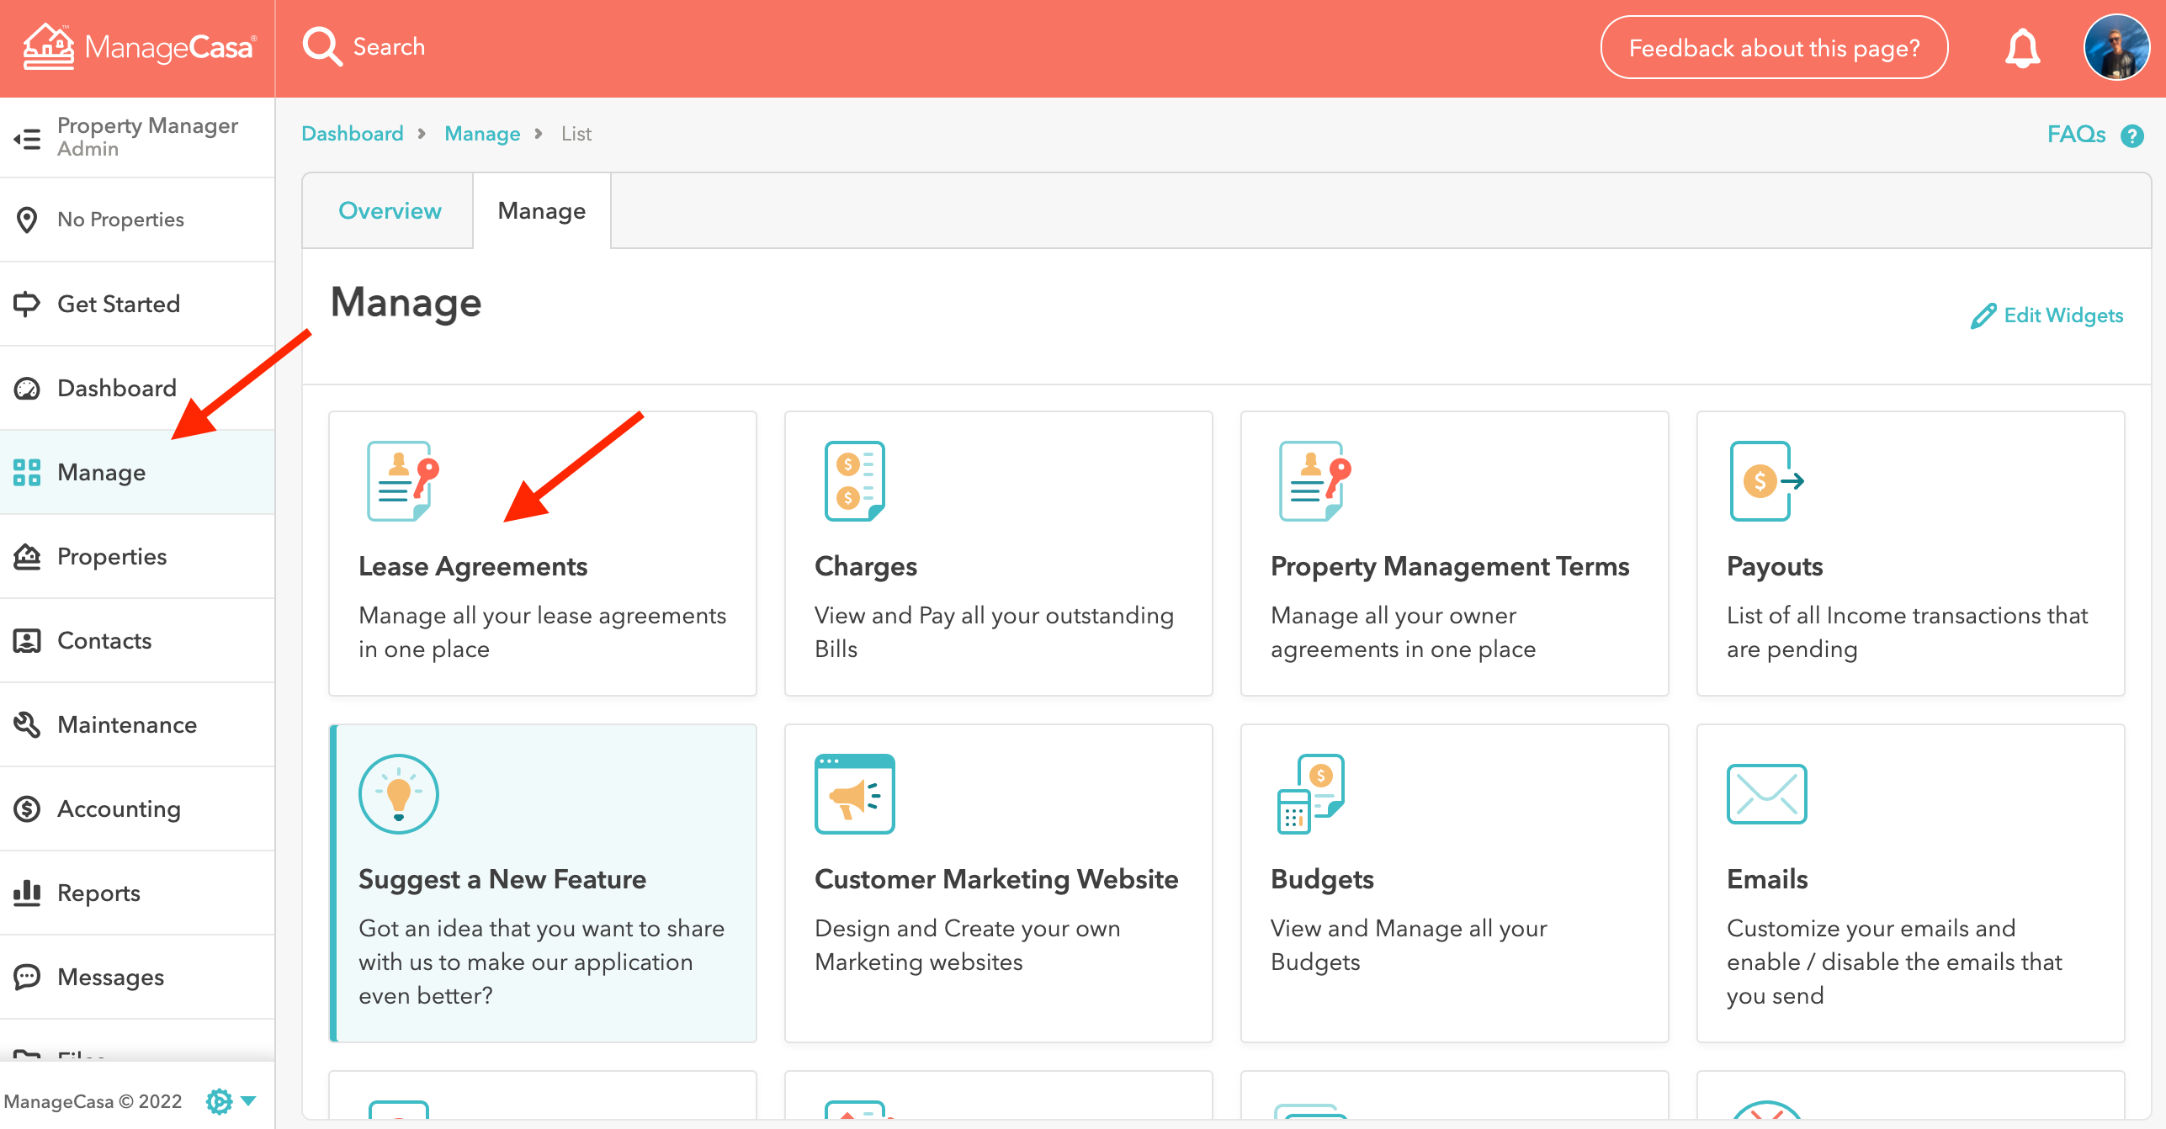Click the Contacts card icon
This screenshot has width=2166, height=1129.
27,640
